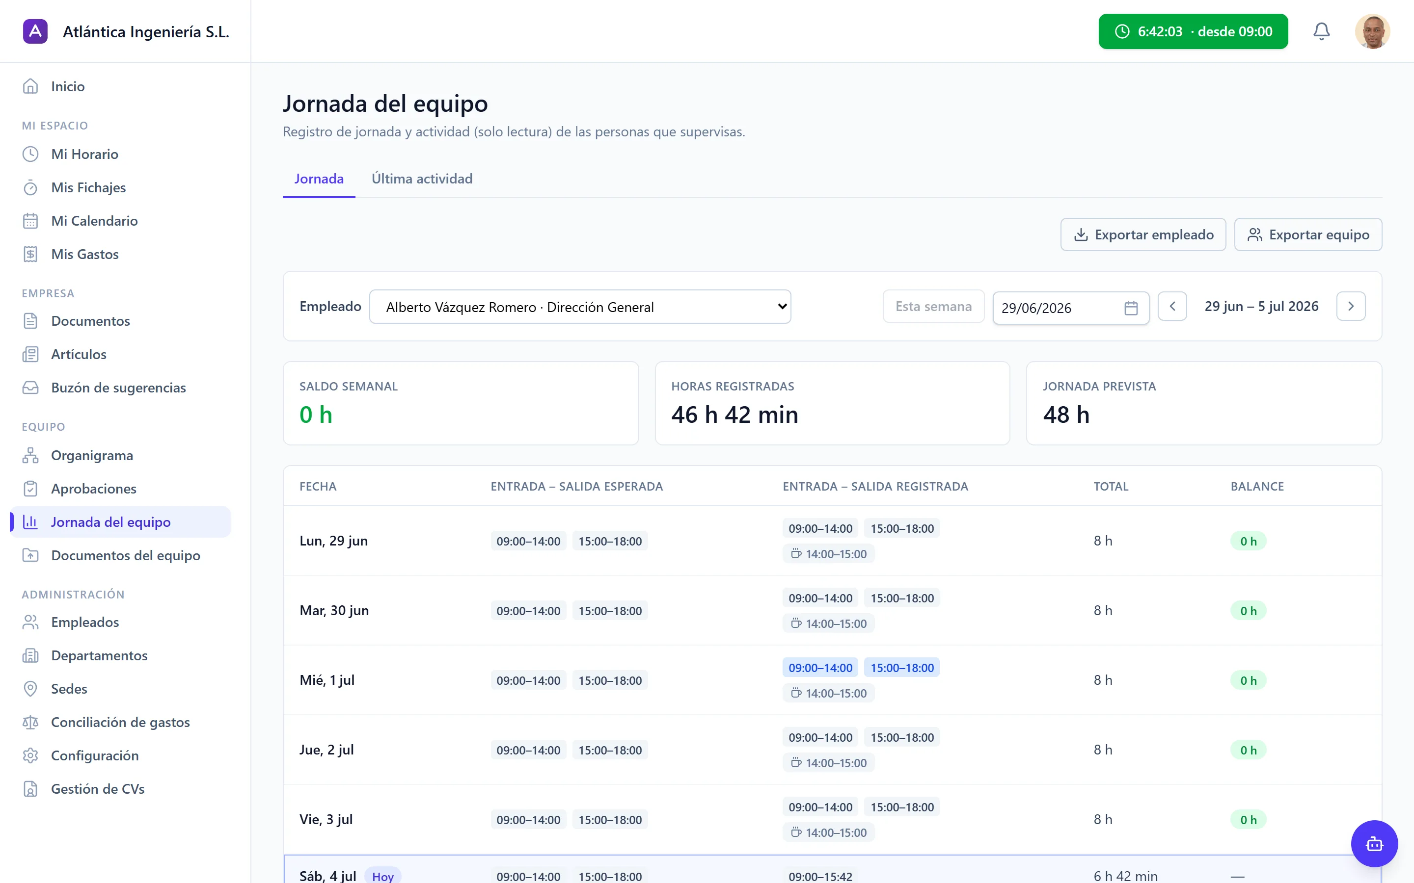Click the running clock-in timer
1414x883 pixels.
[x=1193, y=31]
